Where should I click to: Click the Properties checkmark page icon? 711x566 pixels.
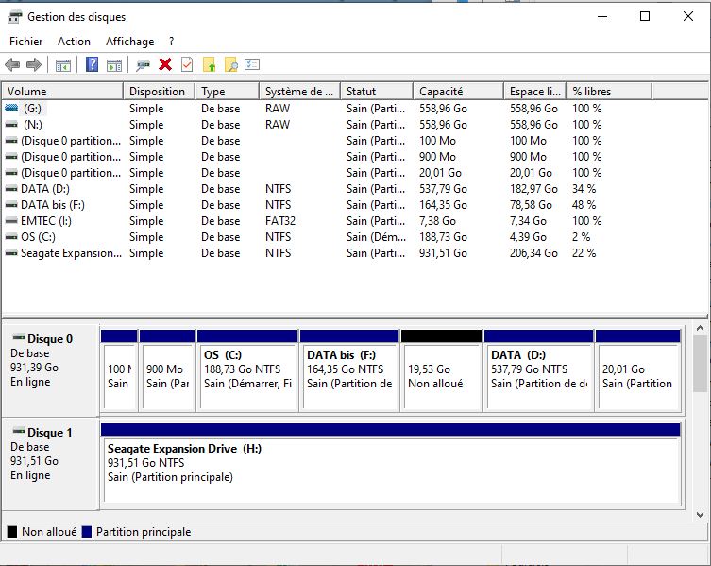187,65
